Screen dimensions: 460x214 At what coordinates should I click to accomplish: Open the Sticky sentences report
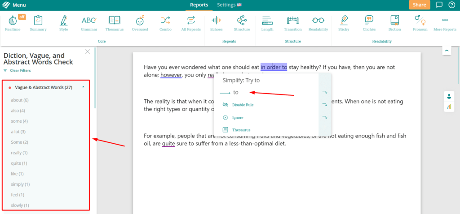point(344,23)
